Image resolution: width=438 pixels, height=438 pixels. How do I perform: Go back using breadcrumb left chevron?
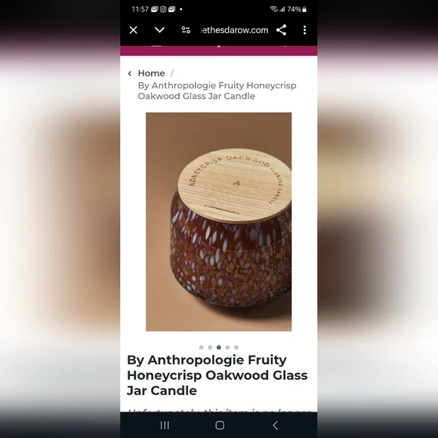130,73
